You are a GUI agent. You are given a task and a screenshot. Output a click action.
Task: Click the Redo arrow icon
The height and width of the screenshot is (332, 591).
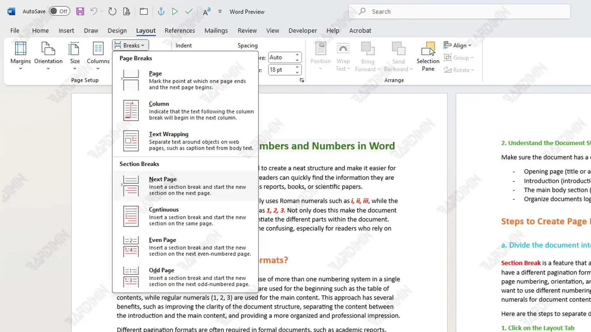(112, 12)
